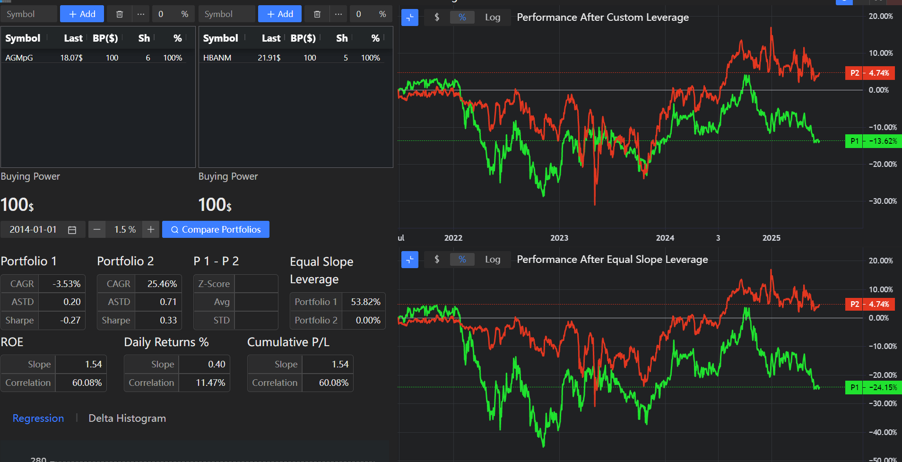Click the P1 label on Custom Leverage chart

click(854, 141)
